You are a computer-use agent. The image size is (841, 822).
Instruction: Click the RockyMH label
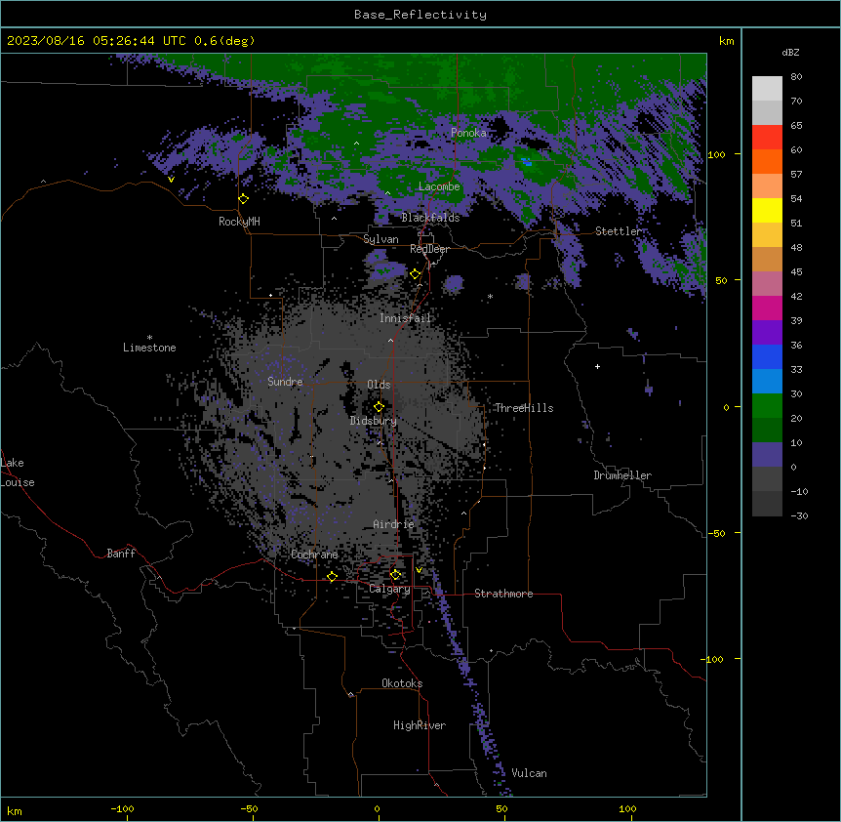tap(239, 222)
